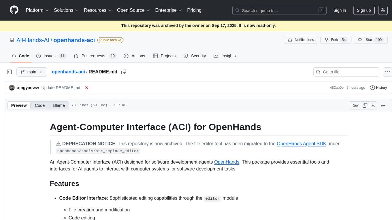This screenshot has width=392, height=220.
Task: Open xingyaoww author profile link
Action: coord(28,88)
